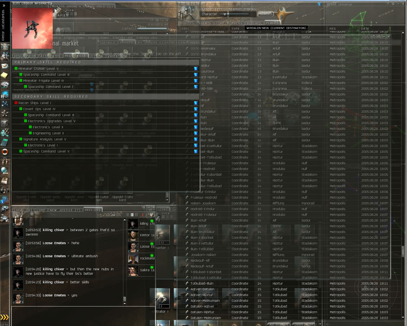Viewport: 407px width, 326px height.
Task: Open the Fitting tab
Action: (97, 56)
